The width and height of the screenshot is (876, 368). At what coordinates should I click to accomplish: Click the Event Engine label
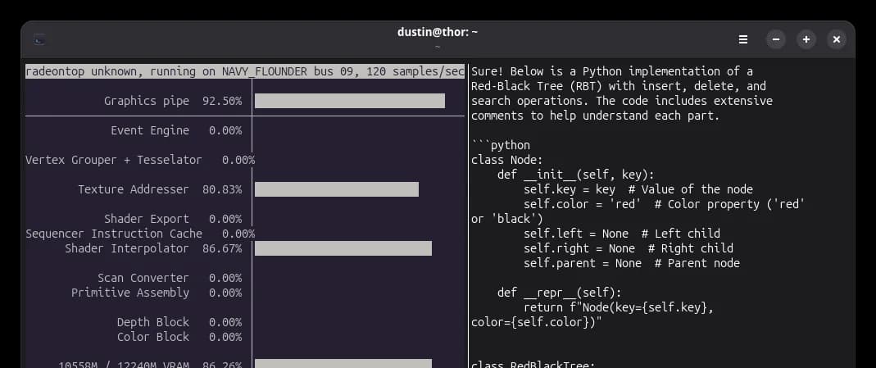click(150, 130)
